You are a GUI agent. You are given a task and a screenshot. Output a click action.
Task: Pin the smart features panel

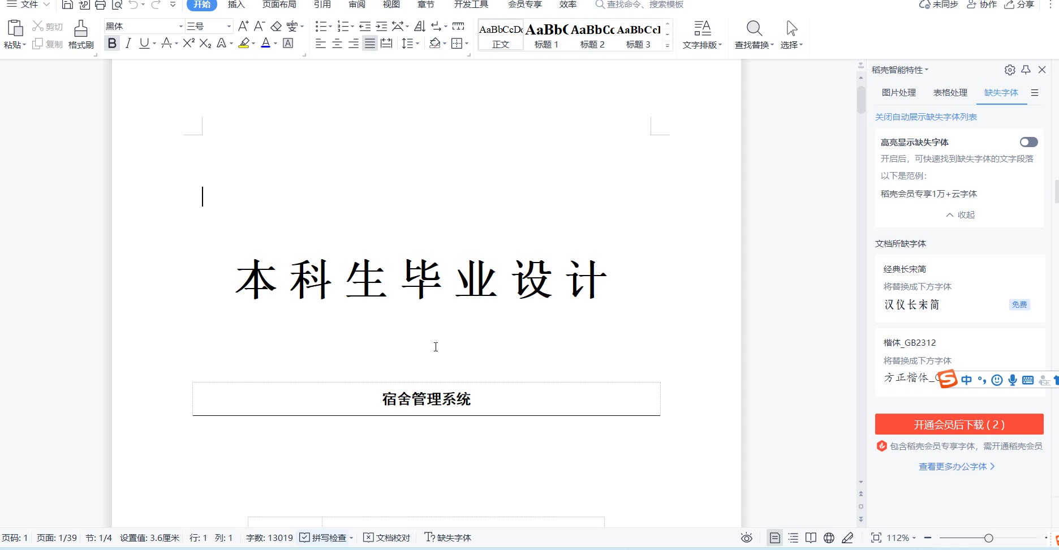[x=1026, y=70]
